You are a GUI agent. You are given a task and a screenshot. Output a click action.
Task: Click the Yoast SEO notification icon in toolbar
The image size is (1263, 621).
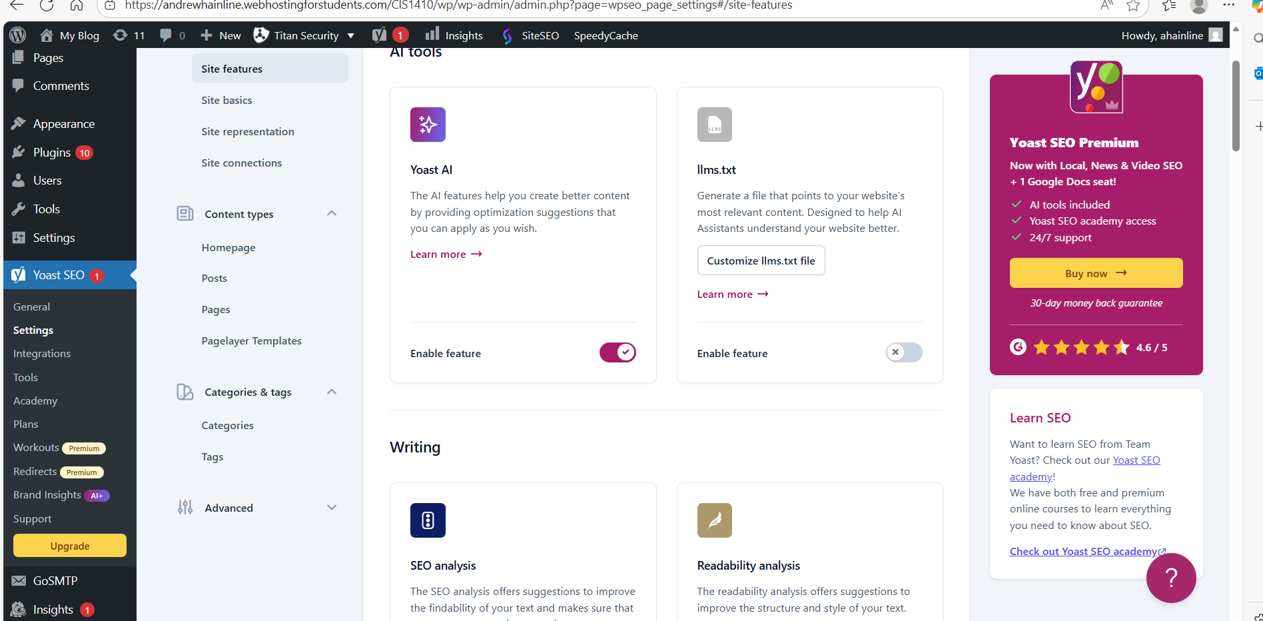388,35
